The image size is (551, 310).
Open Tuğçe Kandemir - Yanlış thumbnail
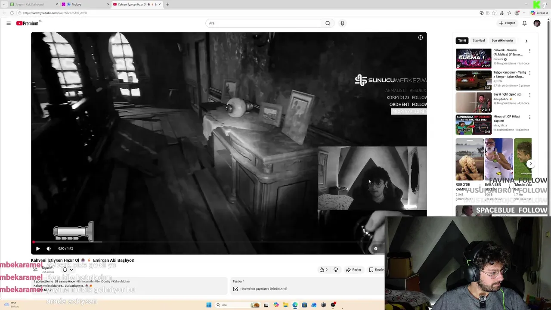point(474,80)
